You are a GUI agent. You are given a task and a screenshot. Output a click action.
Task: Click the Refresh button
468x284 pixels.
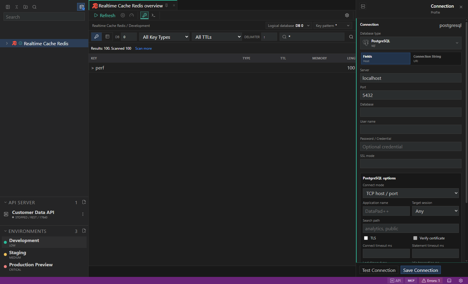105,15
